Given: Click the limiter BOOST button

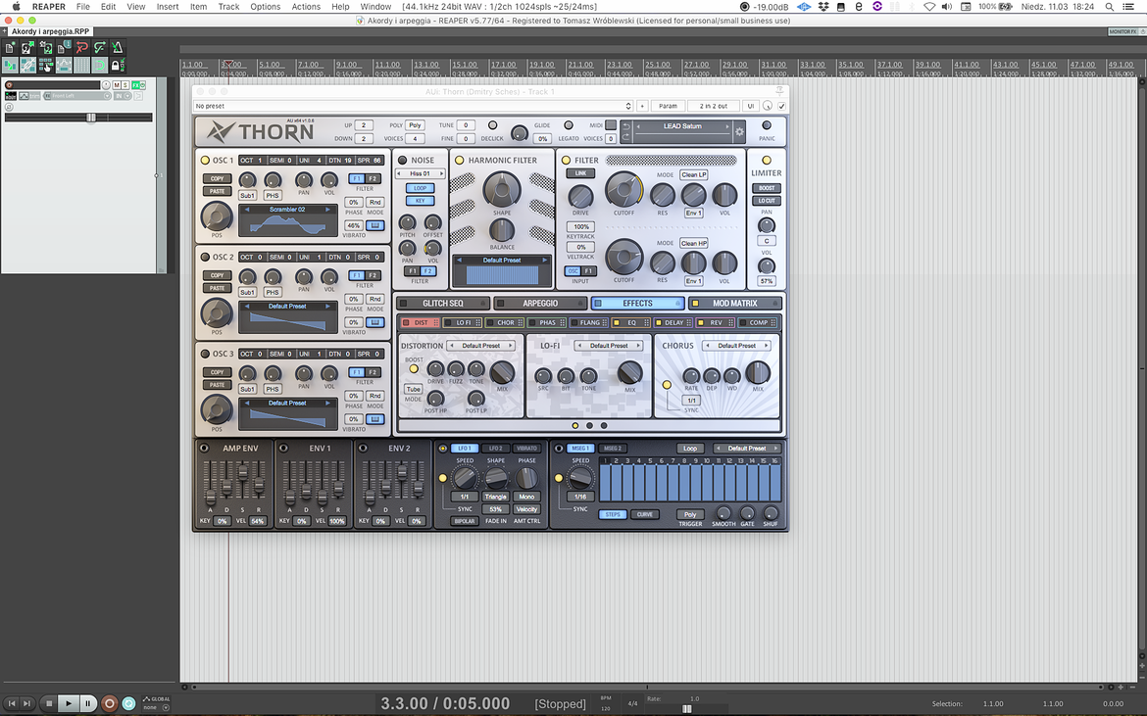Looking at the screenshot, I should pyautogui.click(x=766, y=188).
